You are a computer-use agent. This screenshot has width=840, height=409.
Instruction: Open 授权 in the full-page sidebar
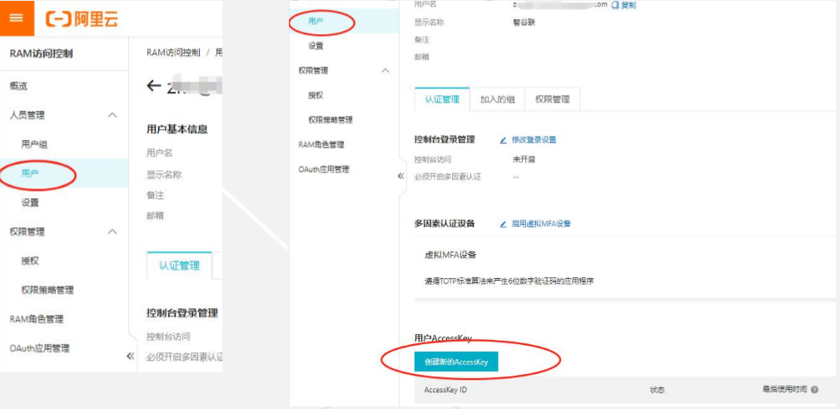tap(316, 96)
